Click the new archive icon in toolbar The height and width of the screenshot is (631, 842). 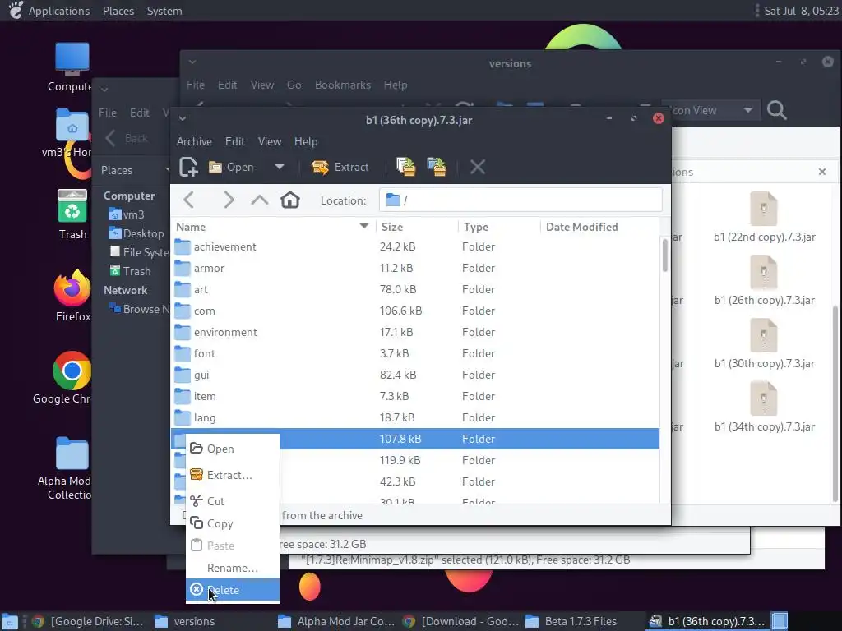pyautogui.click(x=188, y=167)
